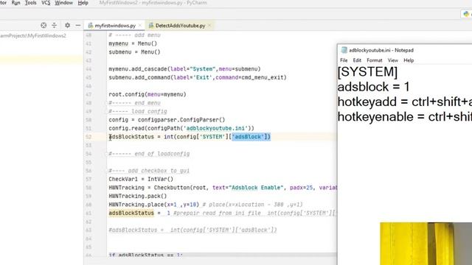Image resolution: width=472 pixels, height=265 pixels.
Task: Click the scroll-from-source target icon
Action: 44,25
